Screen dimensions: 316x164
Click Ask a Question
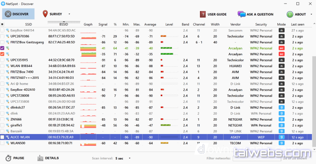click(256, 14)
